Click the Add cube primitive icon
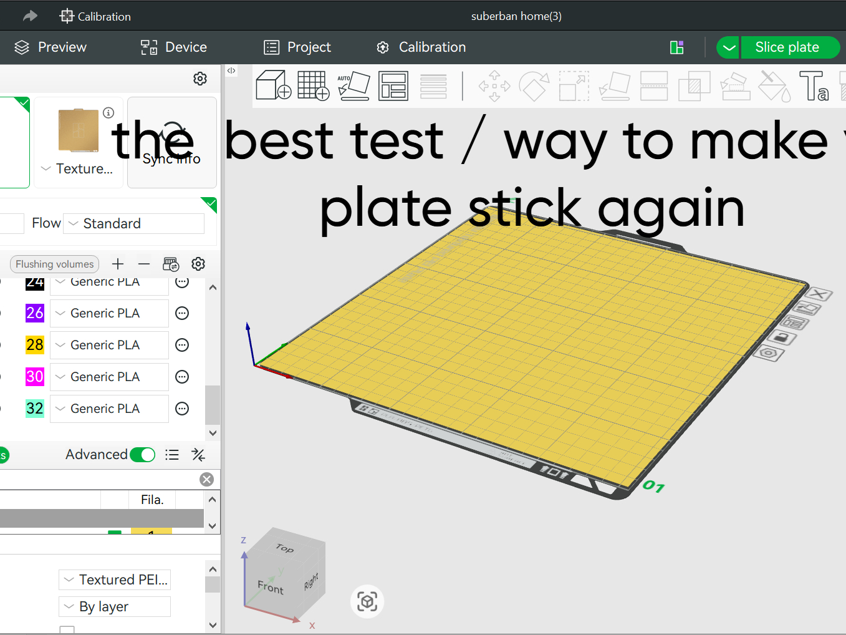 (x=274, y=85)
